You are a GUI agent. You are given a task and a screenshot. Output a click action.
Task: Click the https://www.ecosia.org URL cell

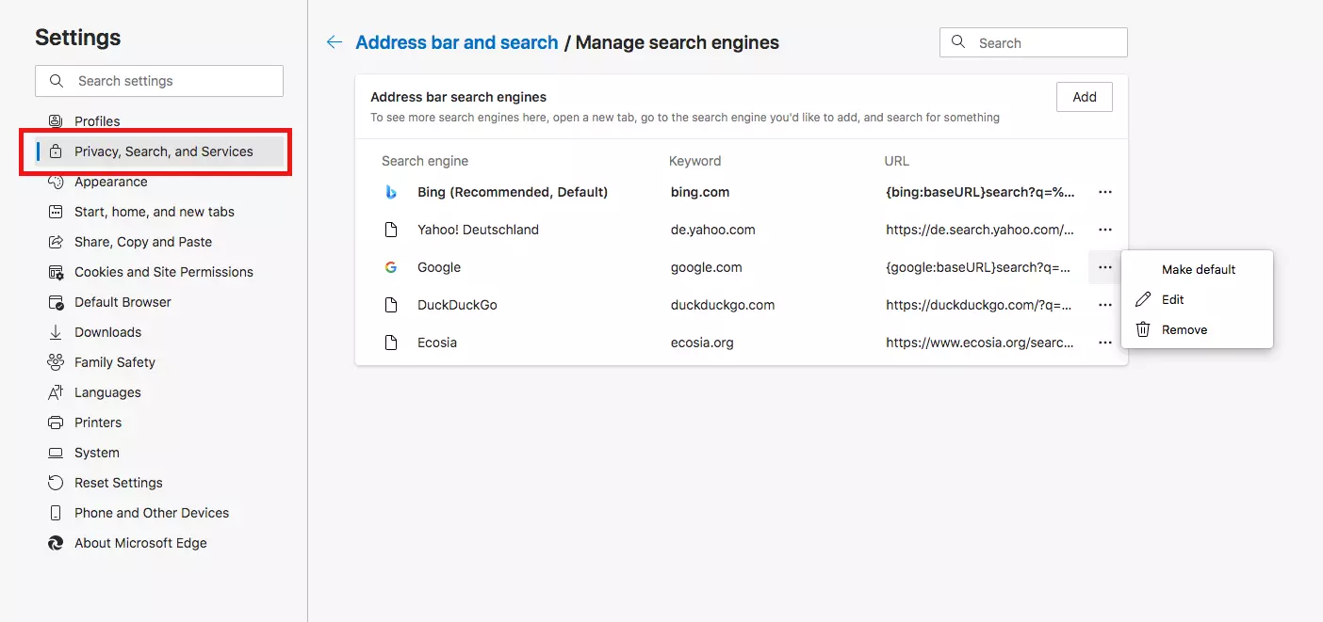980,343
